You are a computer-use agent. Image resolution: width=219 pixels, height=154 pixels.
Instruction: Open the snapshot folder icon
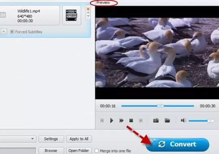pyautogui.click(x=167, y=120)
